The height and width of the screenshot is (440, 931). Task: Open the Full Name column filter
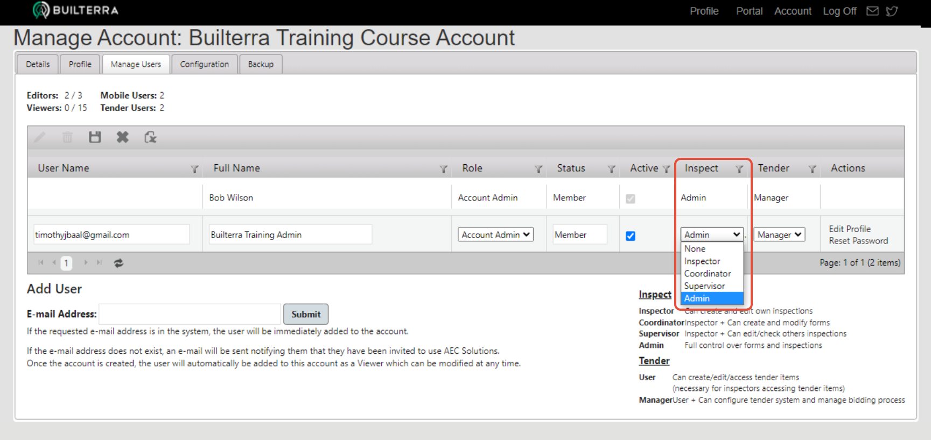[443, 169]
